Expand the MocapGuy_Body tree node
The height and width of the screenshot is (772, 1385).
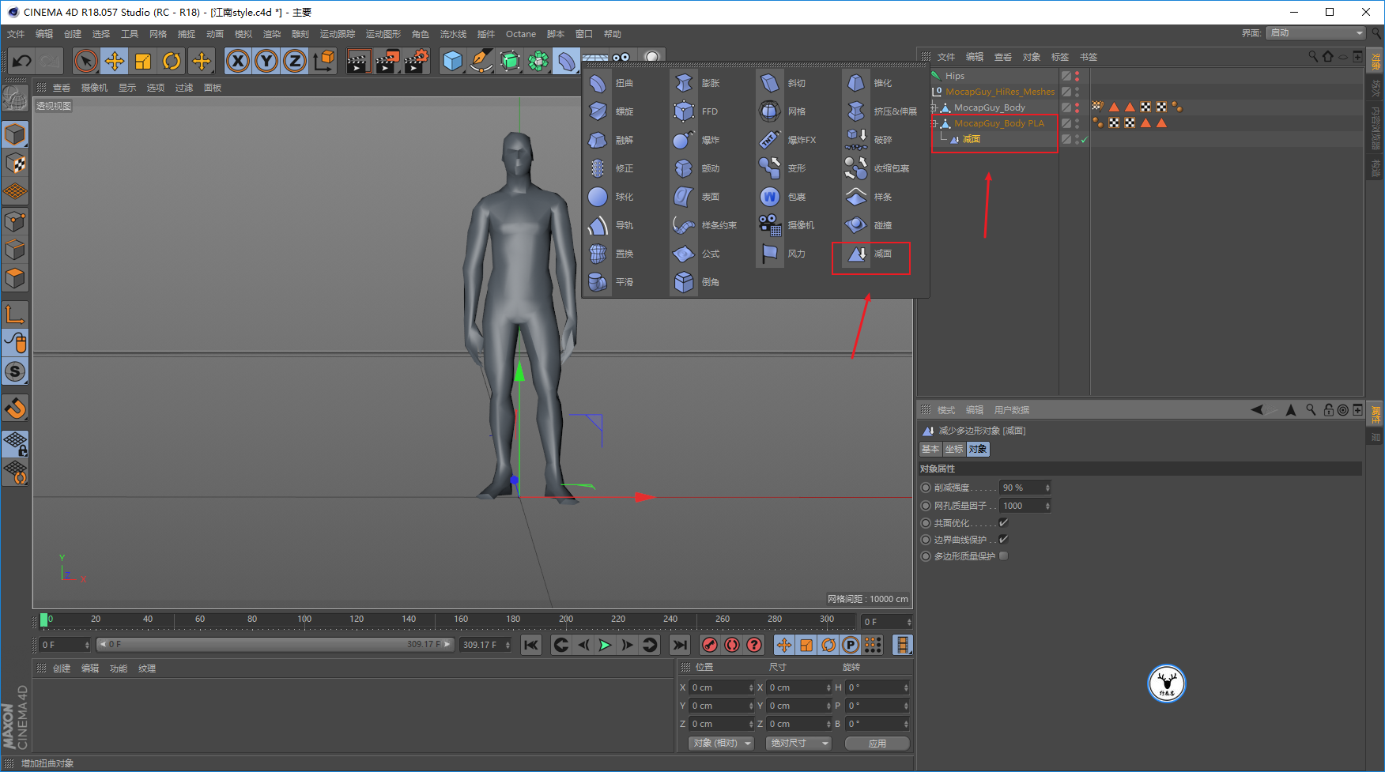934,107
